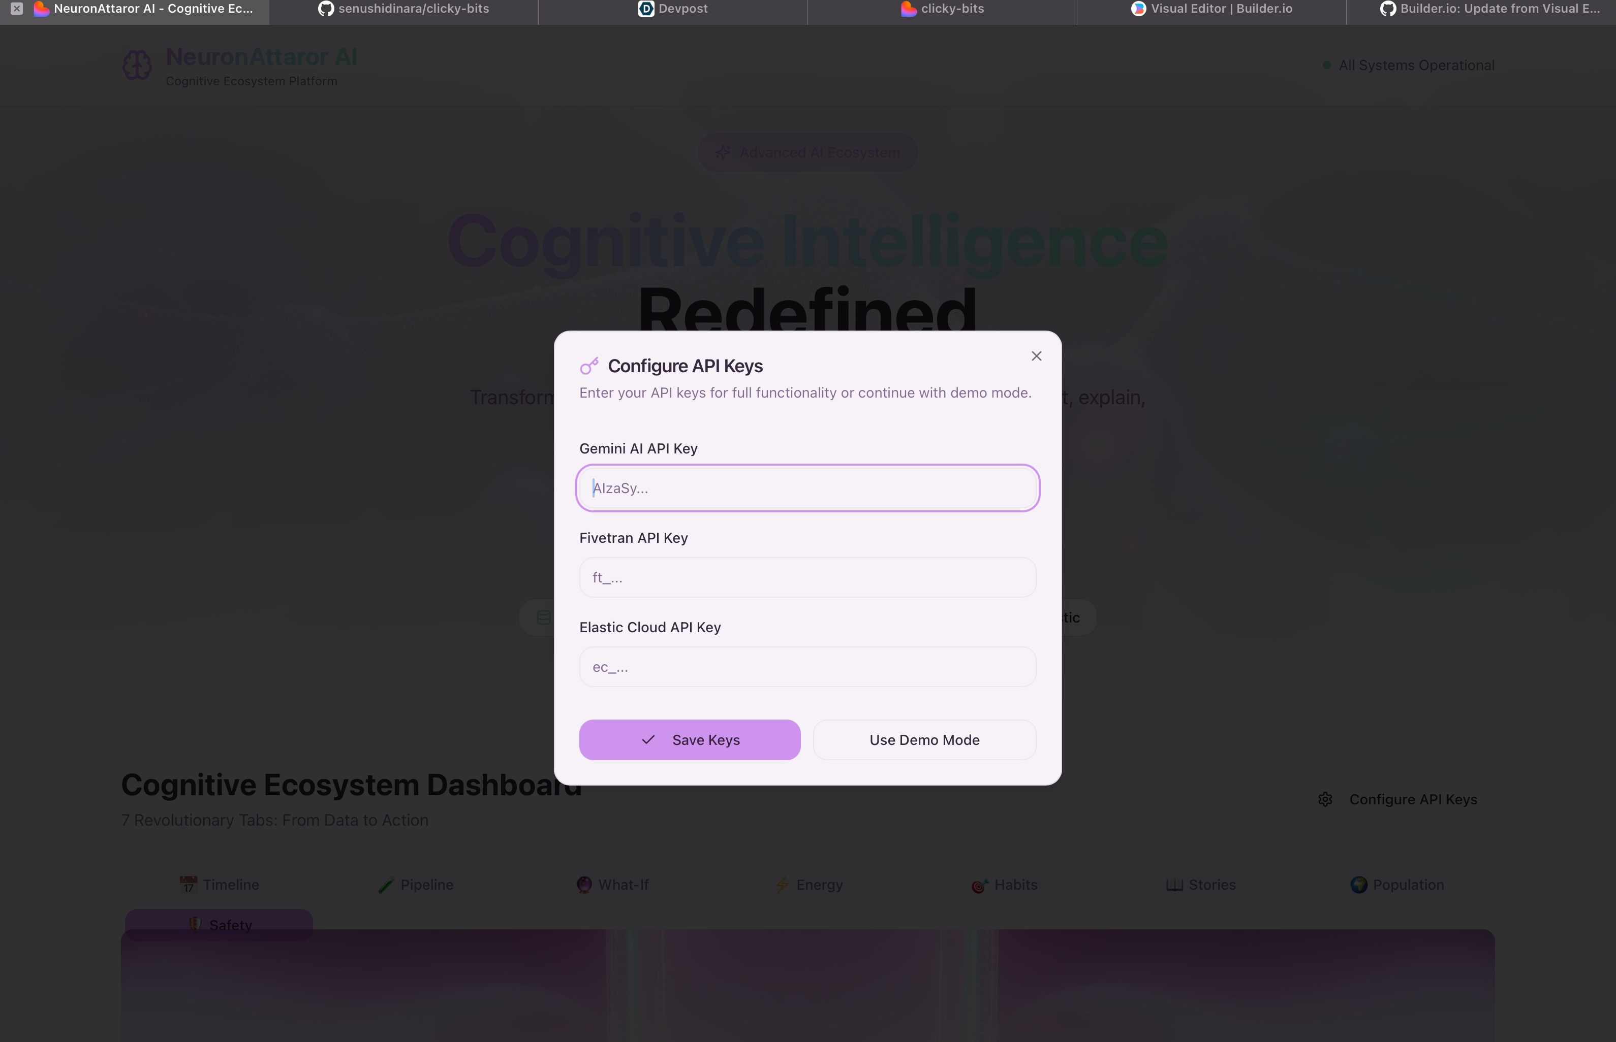Click the Elastic Cloud API Key field
This screenshot has width=1616, height=1042.
[807, 666]
